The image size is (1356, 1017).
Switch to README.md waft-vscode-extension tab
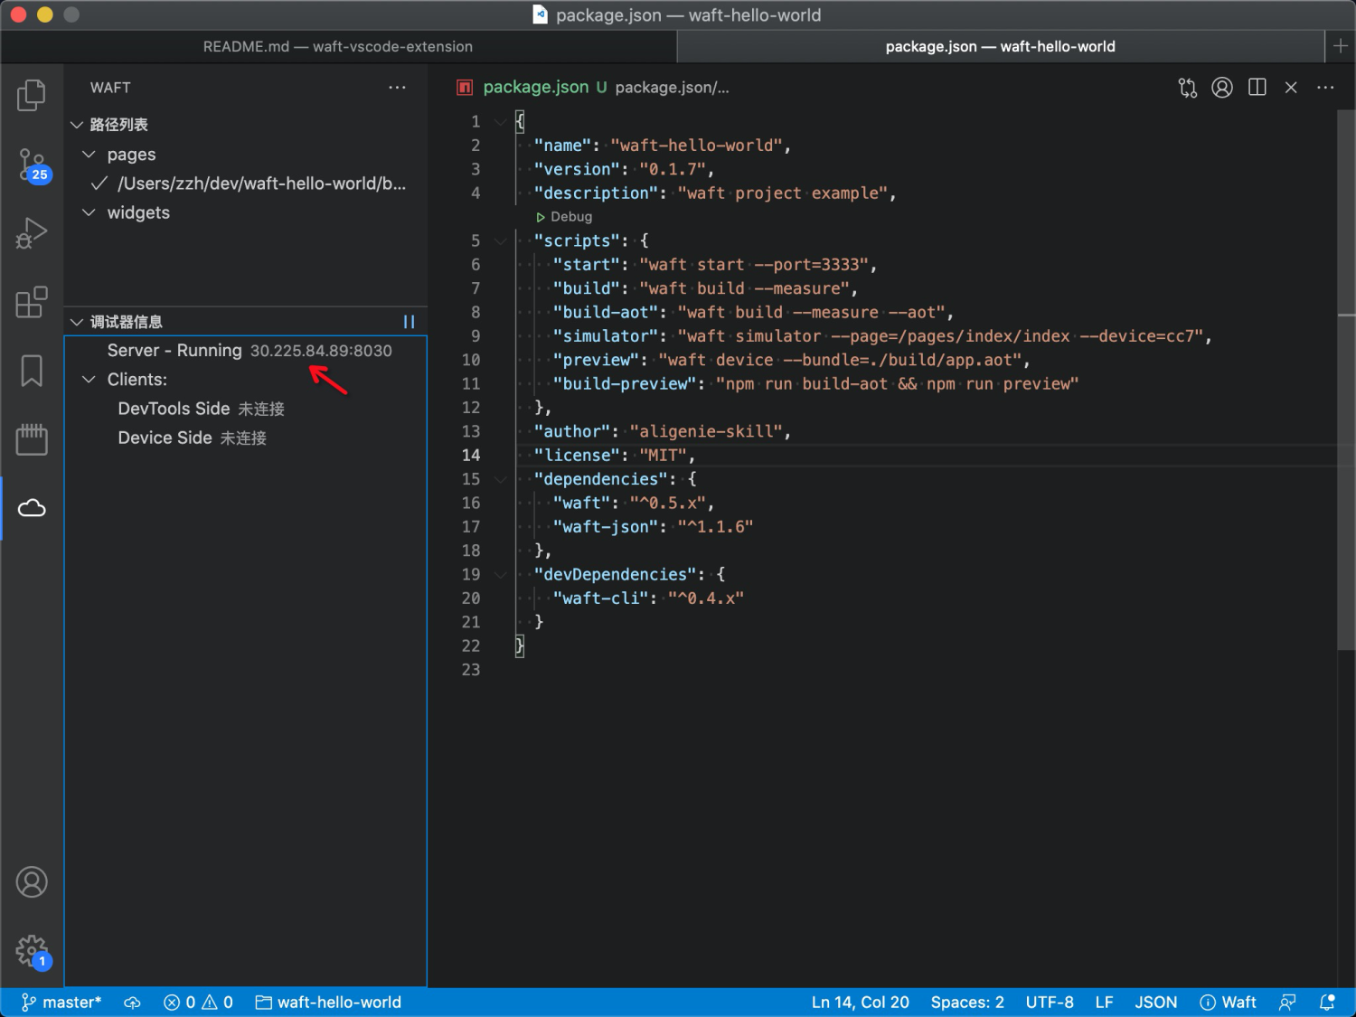point(338,46)
